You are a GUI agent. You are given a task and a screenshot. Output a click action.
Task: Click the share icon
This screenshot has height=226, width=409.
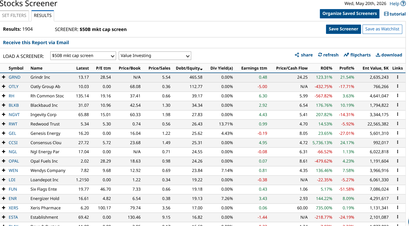(x=297, y=55)
